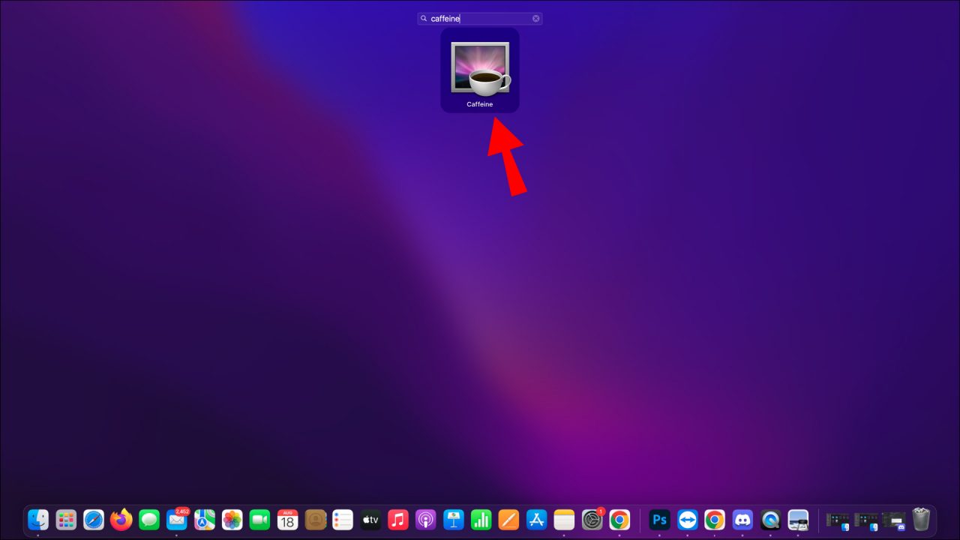The image size is (960, 540).
Task: Open Podcasts from the Dock
Action: pyautogui.click(x=426, y=519)
